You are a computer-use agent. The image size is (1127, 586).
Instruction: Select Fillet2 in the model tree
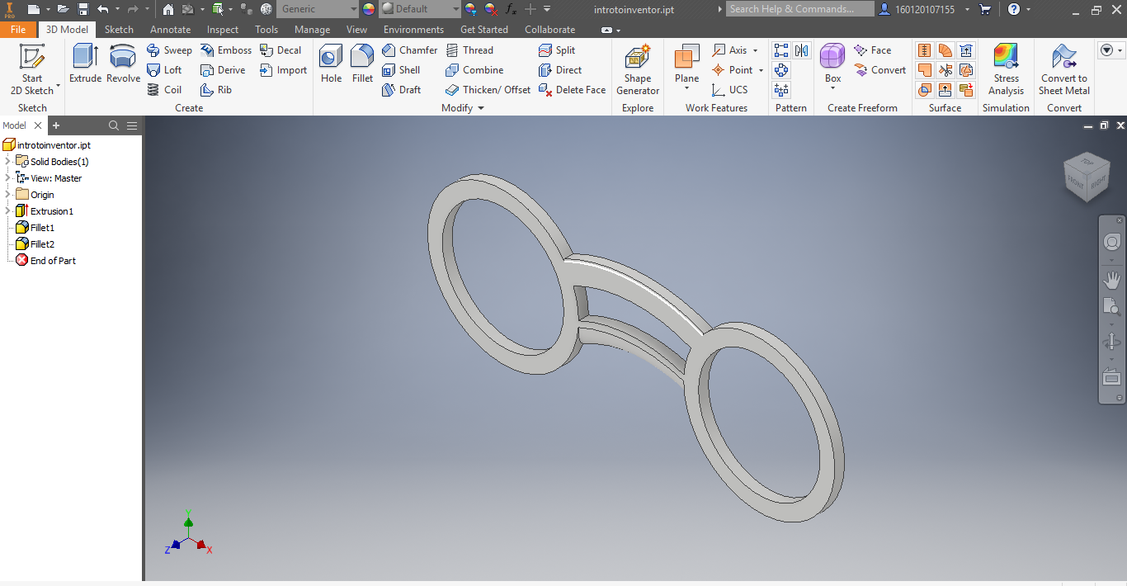pyautogui.click(x=35, y=244)
